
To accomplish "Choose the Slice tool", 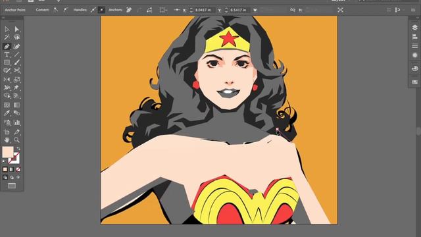I will (17, 132).
